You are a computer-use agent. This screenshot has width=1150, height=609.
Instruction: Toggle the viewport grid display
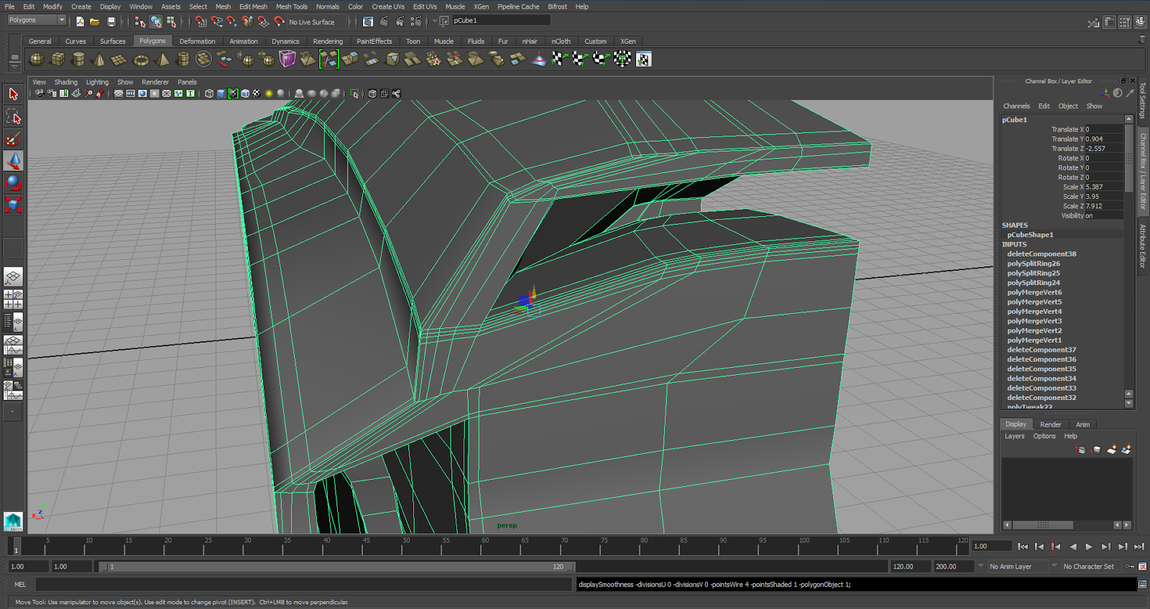tap(119, 93)
